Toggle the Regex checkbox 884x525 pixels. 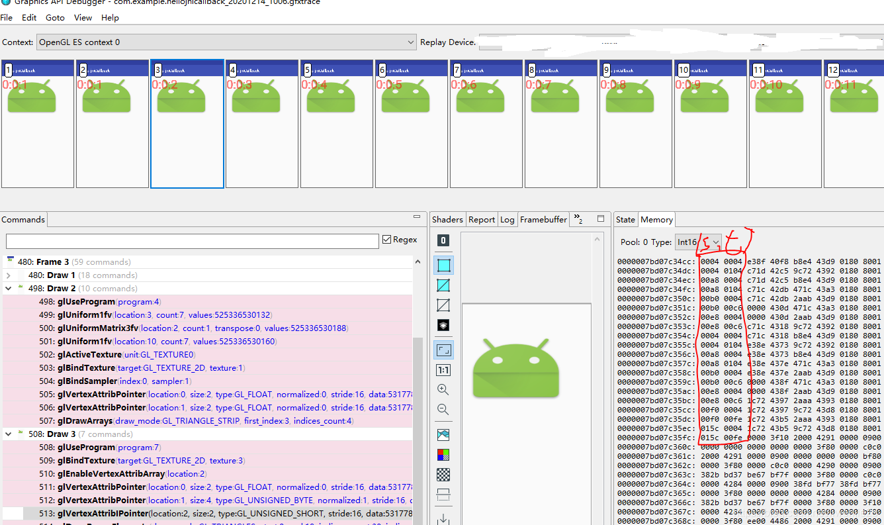tap(387, 240)
